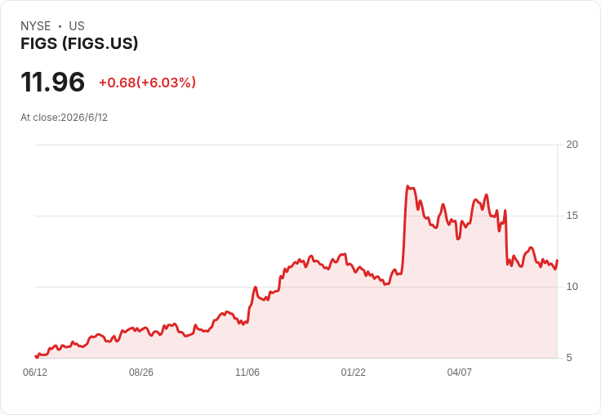The image size is (601, 415).
Task: Click the 11/06 date label on x-axis
Action: [x=247, y=372]
